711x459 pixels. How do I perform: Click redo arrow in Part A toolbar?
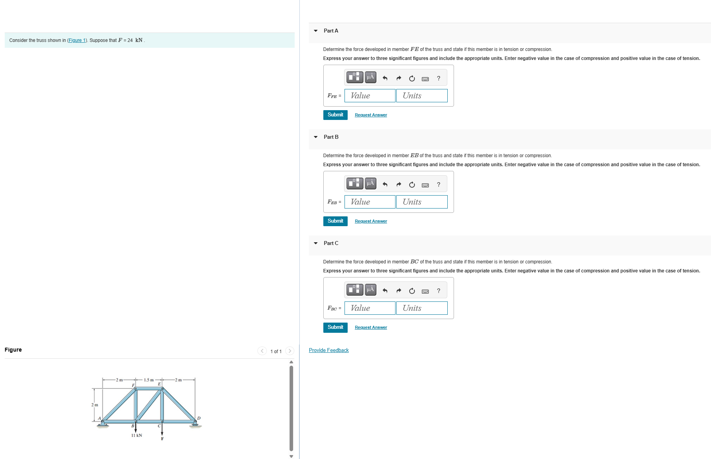click(x=399, y=78)
